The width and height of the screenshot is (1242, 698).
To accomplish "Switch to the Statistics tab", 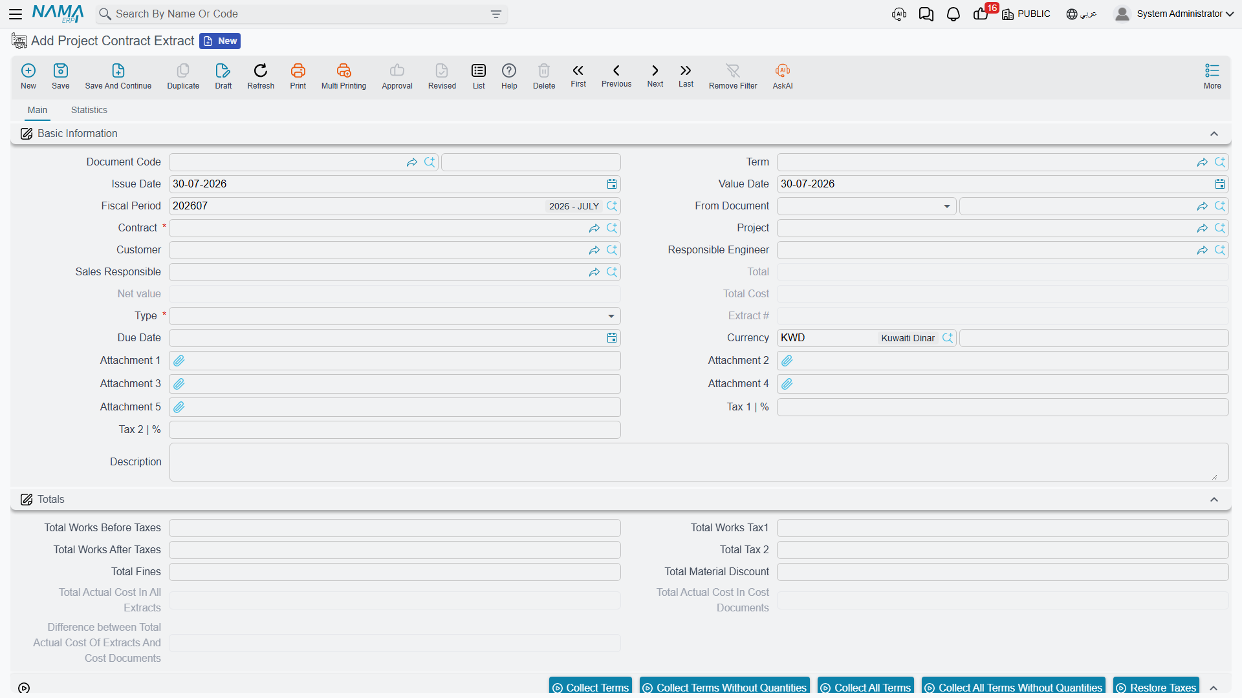I will (89, 110).
